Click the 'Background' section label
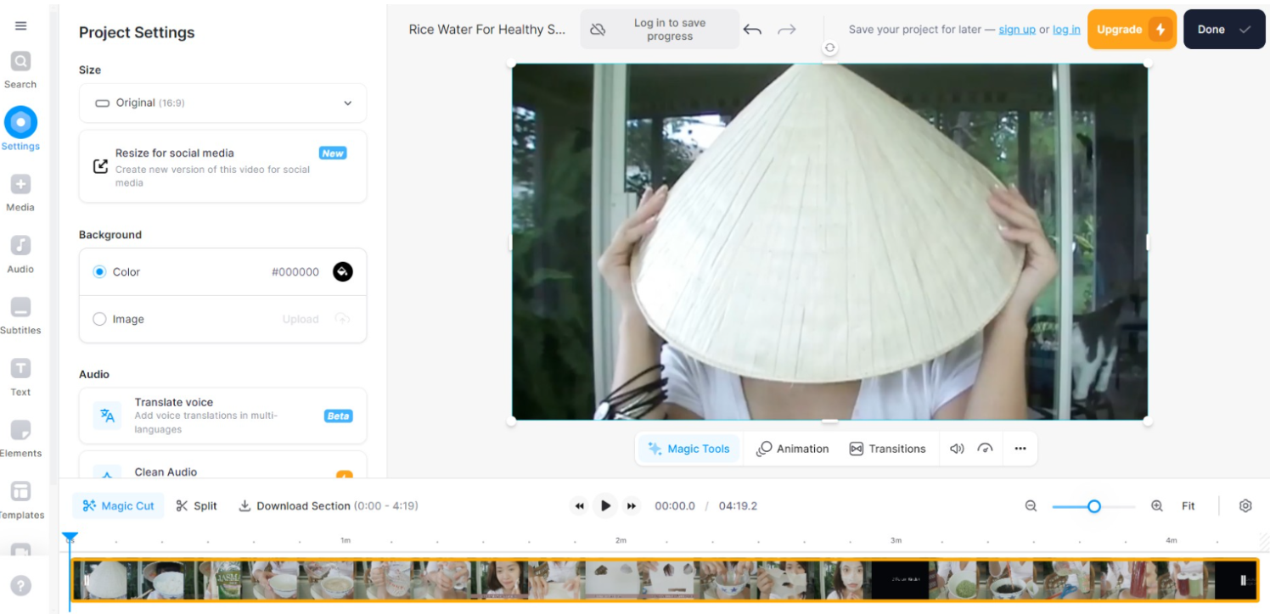 110,235
